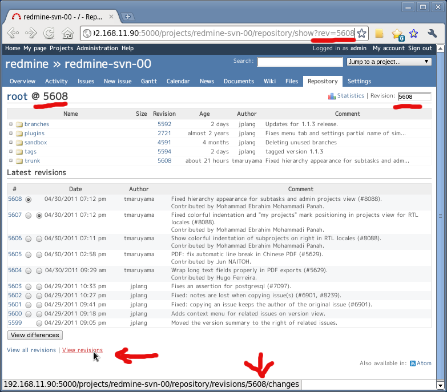Select the right radio button for revision 5607
447x392 pixels.
pos(39,215)
